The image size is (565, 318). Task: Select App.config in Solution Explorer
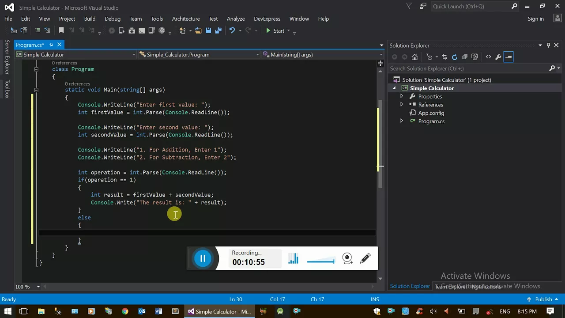click(431, 113)
